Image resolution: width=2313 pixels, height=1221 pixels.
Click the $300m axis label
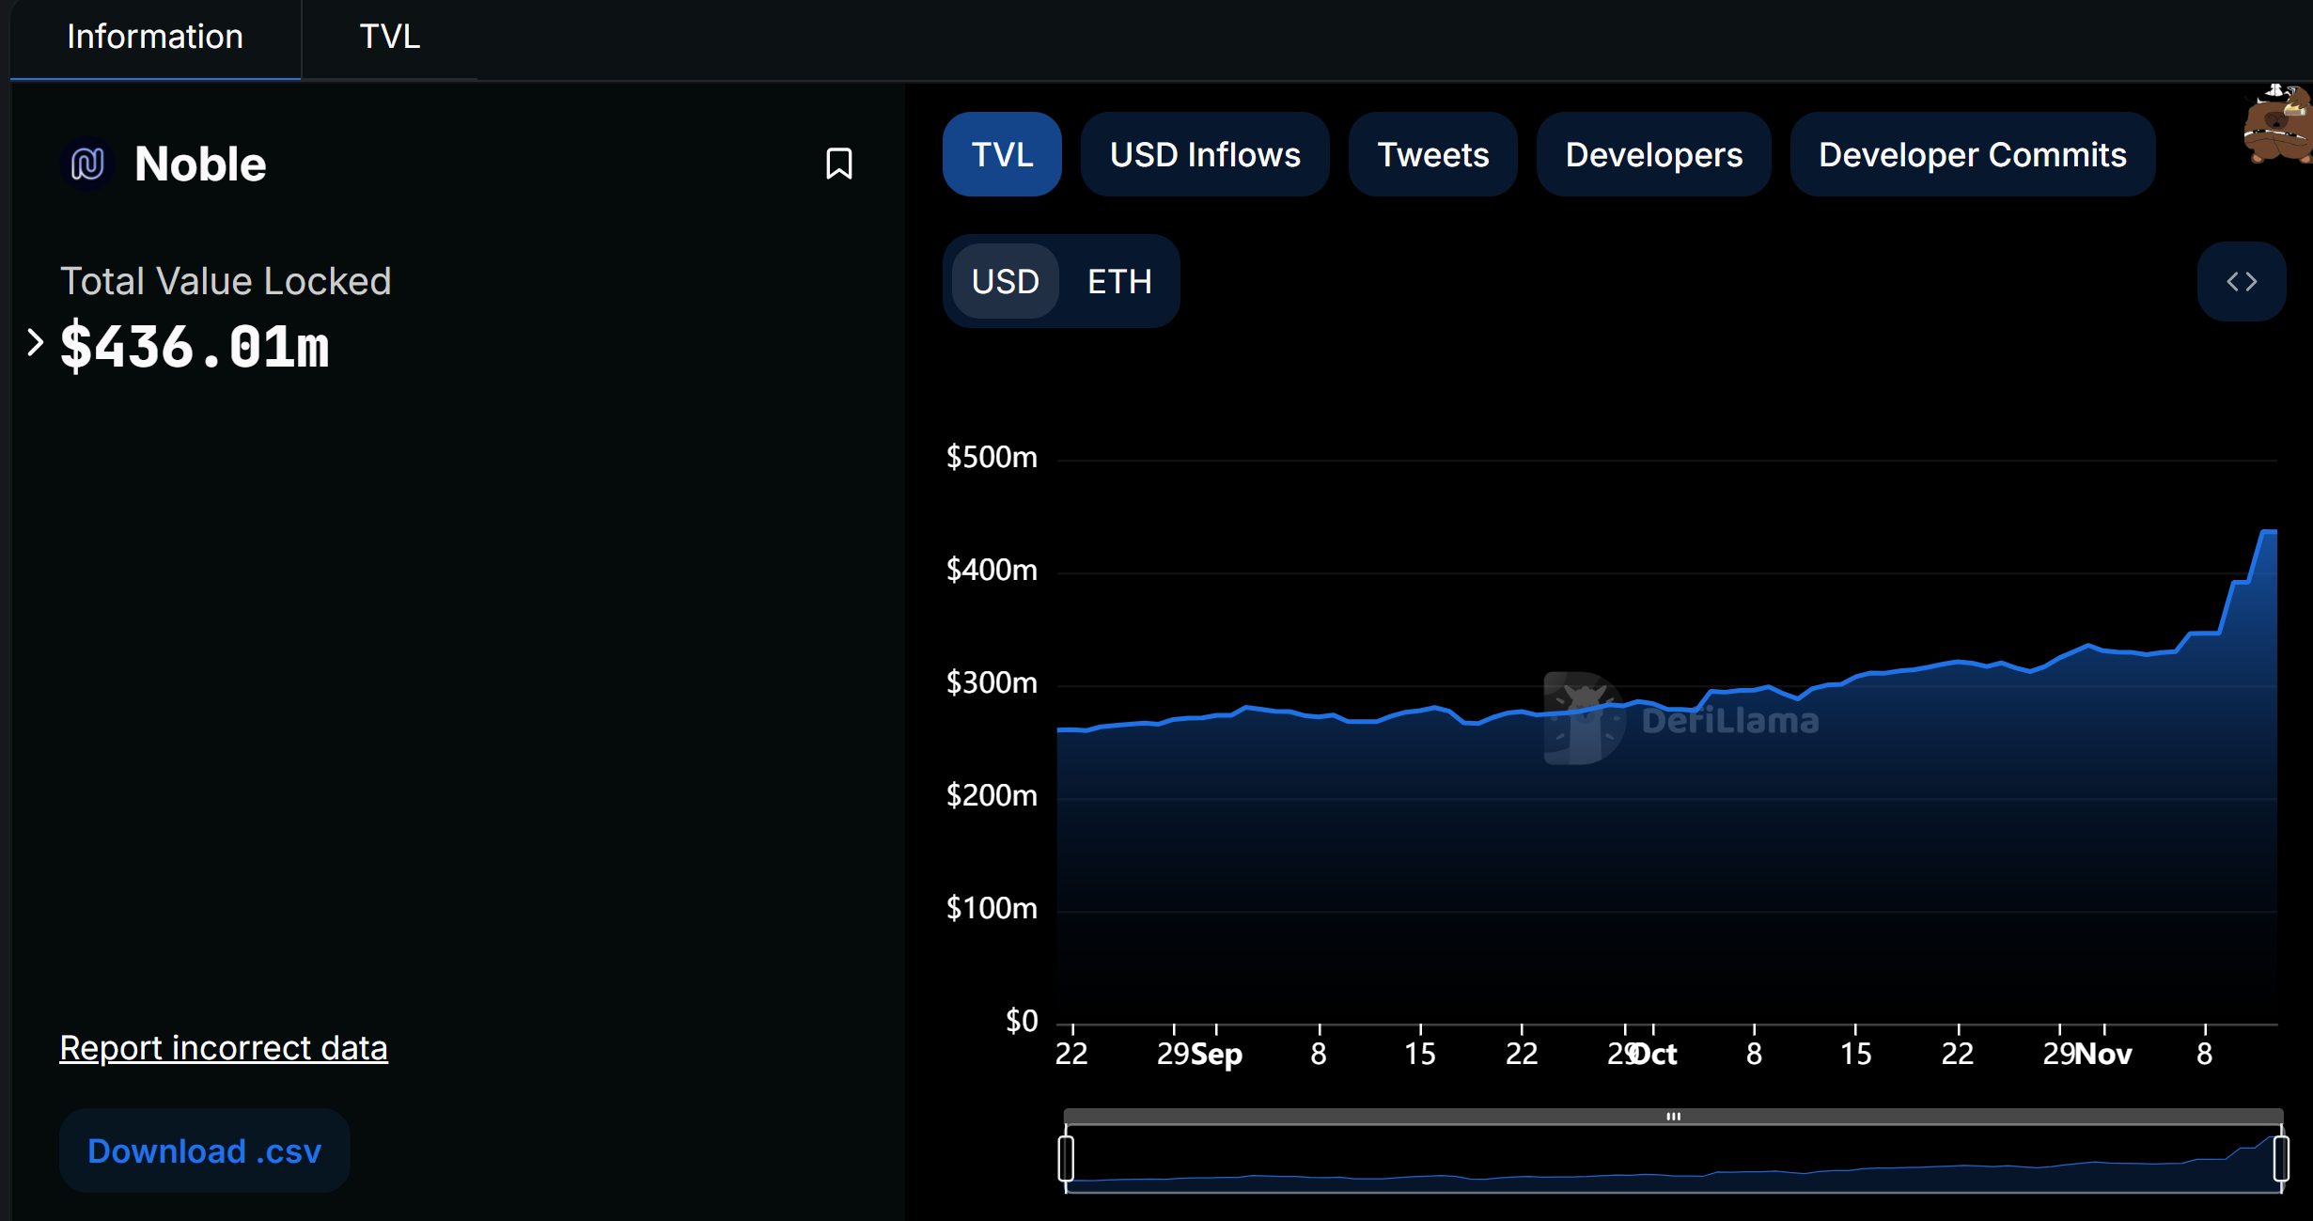[992, 682]
